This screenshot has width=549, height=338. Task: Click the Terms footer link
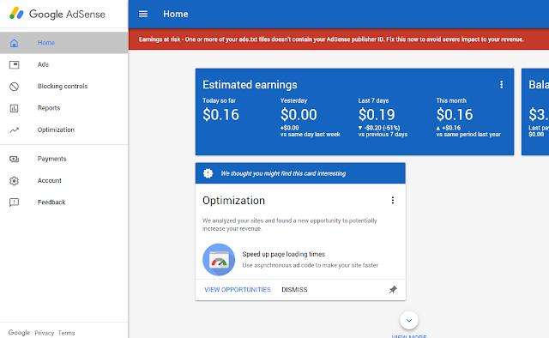point(67,333)
